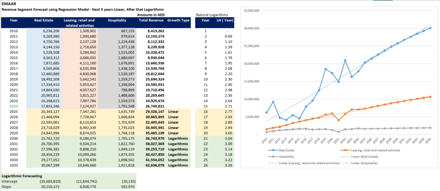Select the green 2024 year cell
Viewport: 440px width, 191px height.
tap(13, 106)
